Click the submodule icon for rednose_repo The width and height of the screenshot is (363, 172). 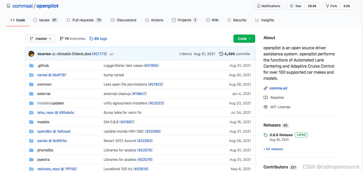pos(31,169)
